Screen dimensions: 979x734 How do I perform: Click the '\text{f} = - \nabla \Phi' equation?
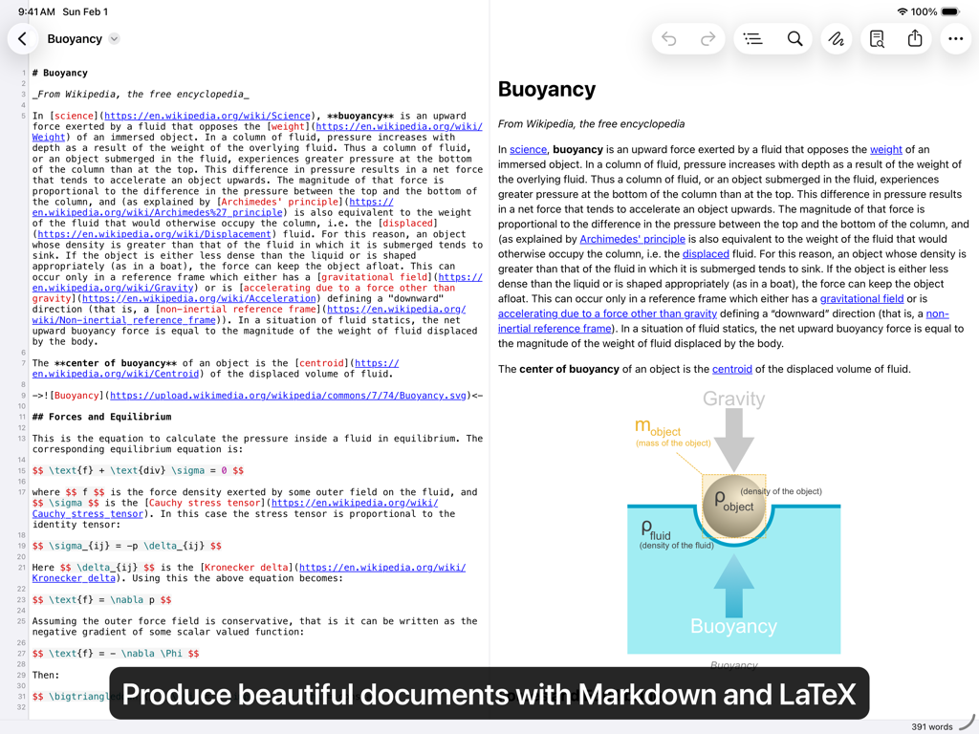pyautogui.click(x=116, y=654)
